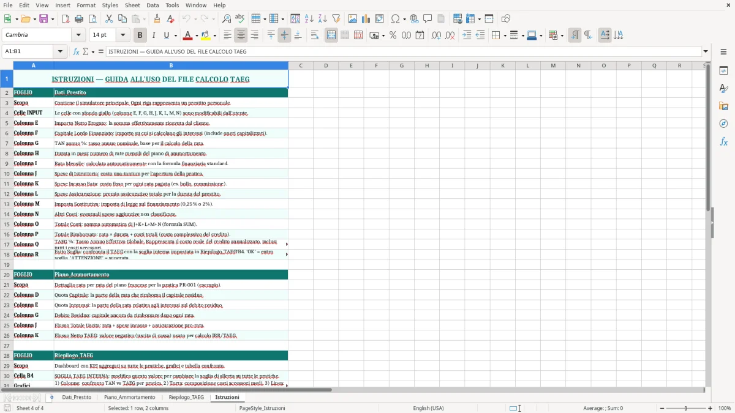
Task: Apply font color red swatch
Action: 187,35
